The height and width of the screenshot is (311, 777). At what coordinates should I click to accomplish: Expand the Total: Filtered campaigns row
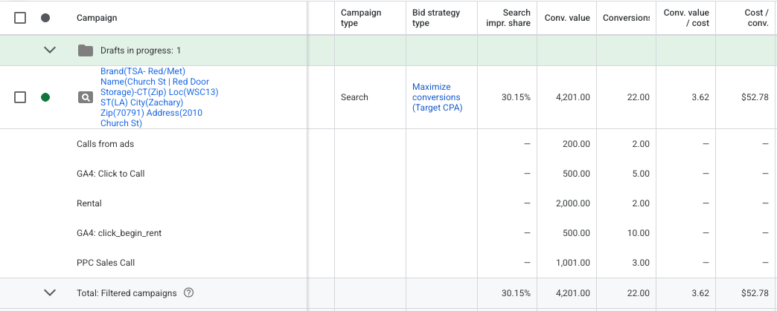pos(50,293)
